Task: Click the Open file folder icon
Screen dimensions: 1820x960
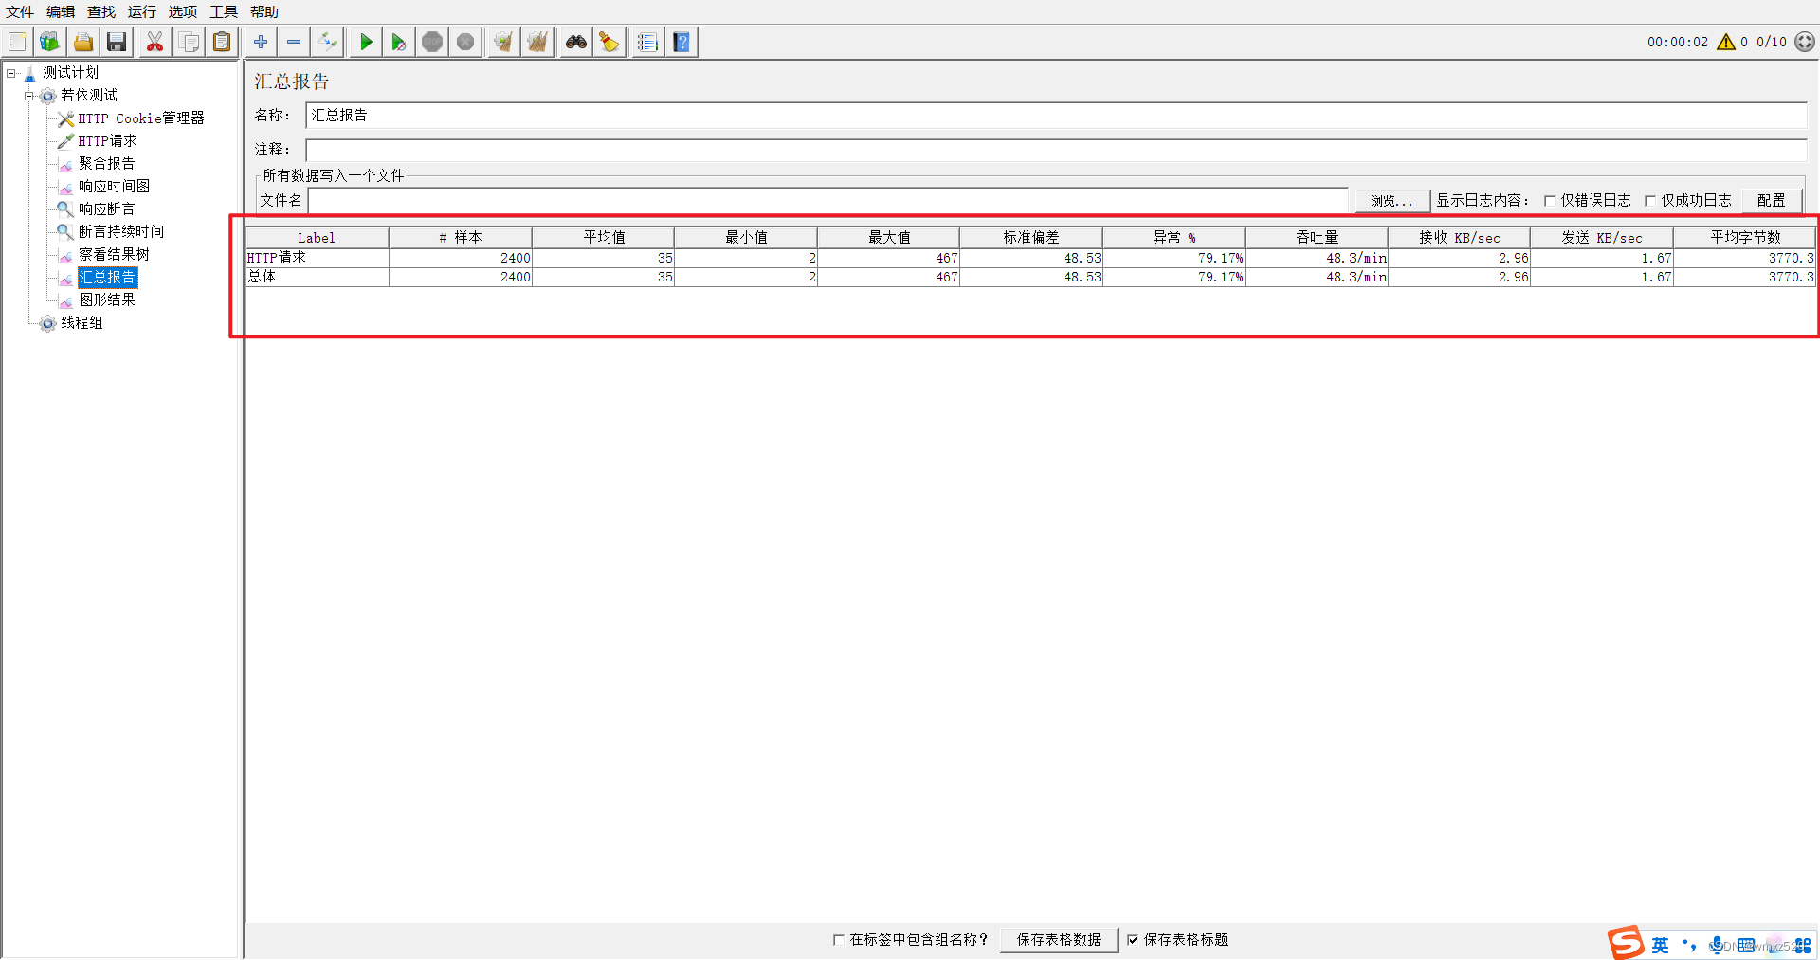Action: coord(83,42)
